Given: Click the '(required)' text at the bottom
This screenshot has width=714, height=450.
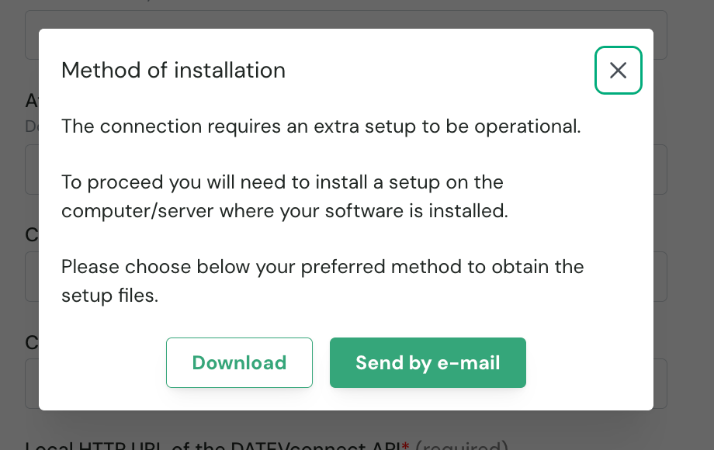Looking at the screenshot, I should click(x=462, y=445).
